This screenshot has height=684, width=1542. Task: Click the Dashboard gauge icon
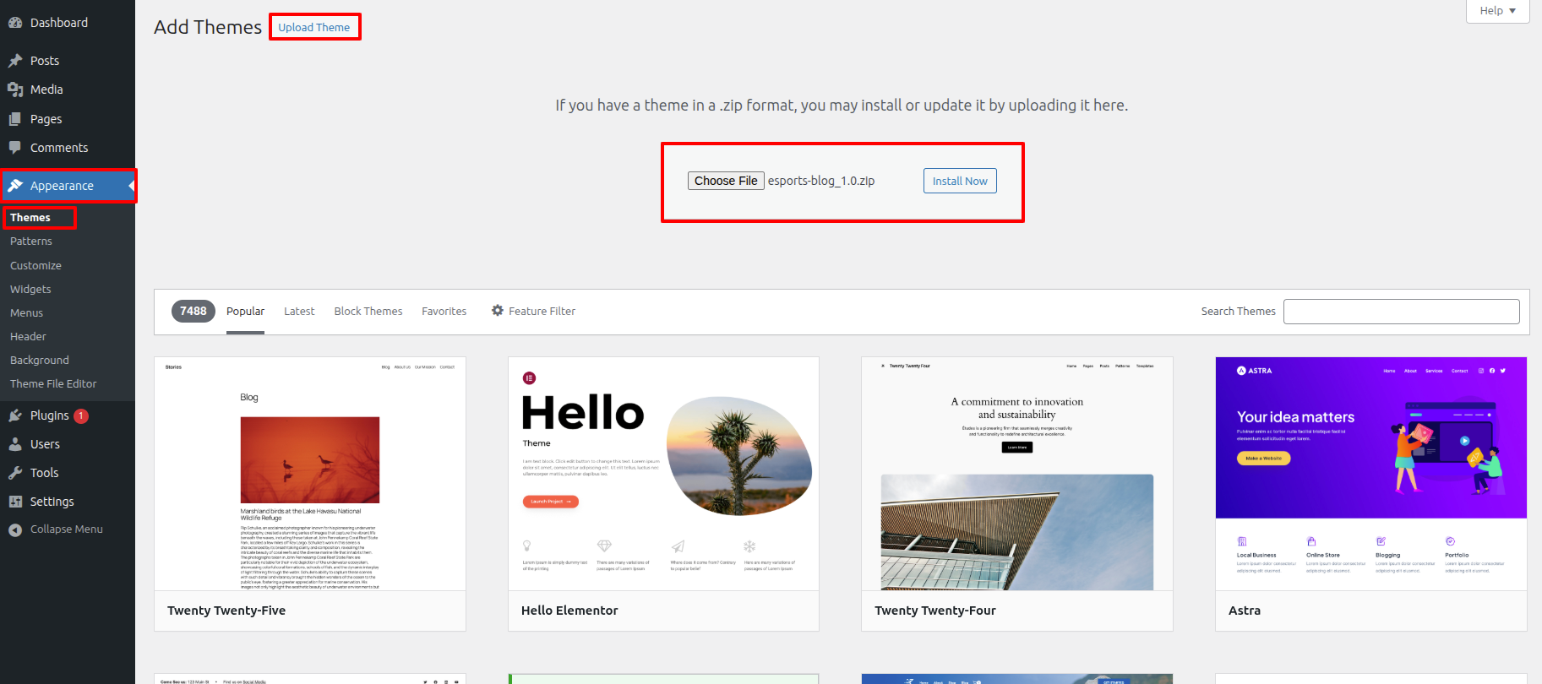click(x=15, y=23)
